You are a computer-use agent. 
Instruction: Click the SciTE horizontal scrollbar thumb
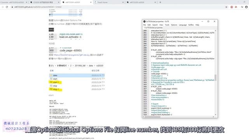click(x=153, y=117)
